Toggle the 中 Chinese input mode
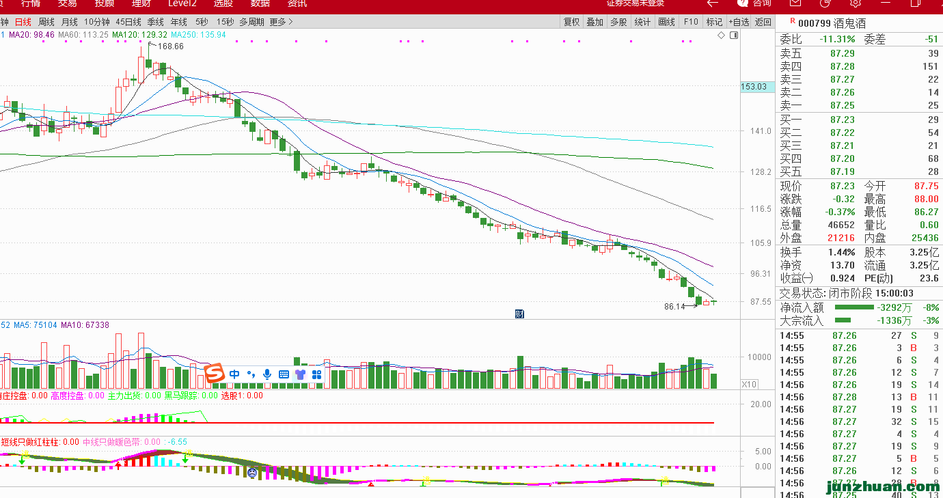 click(234, 374)
